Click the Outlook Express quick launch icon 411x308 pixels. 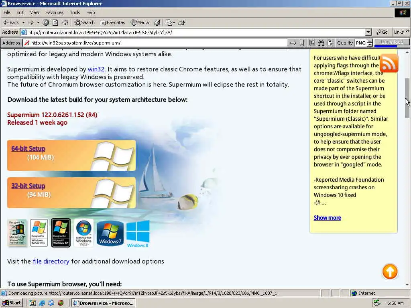51,303
